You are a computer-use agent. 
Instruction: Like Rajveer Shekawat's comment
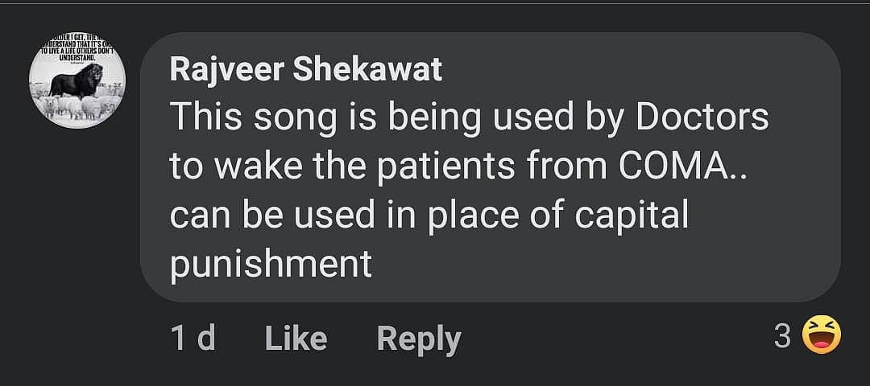tap(296, 339)
